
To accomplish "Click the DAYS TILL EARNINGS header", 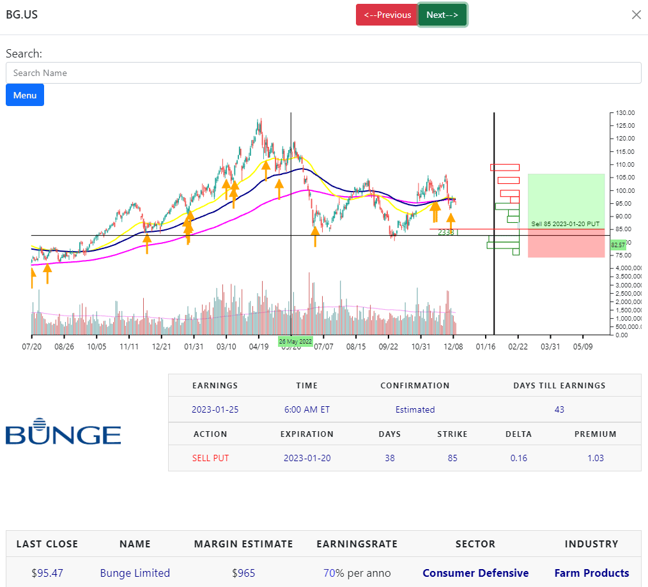I will tap(559, 385).
